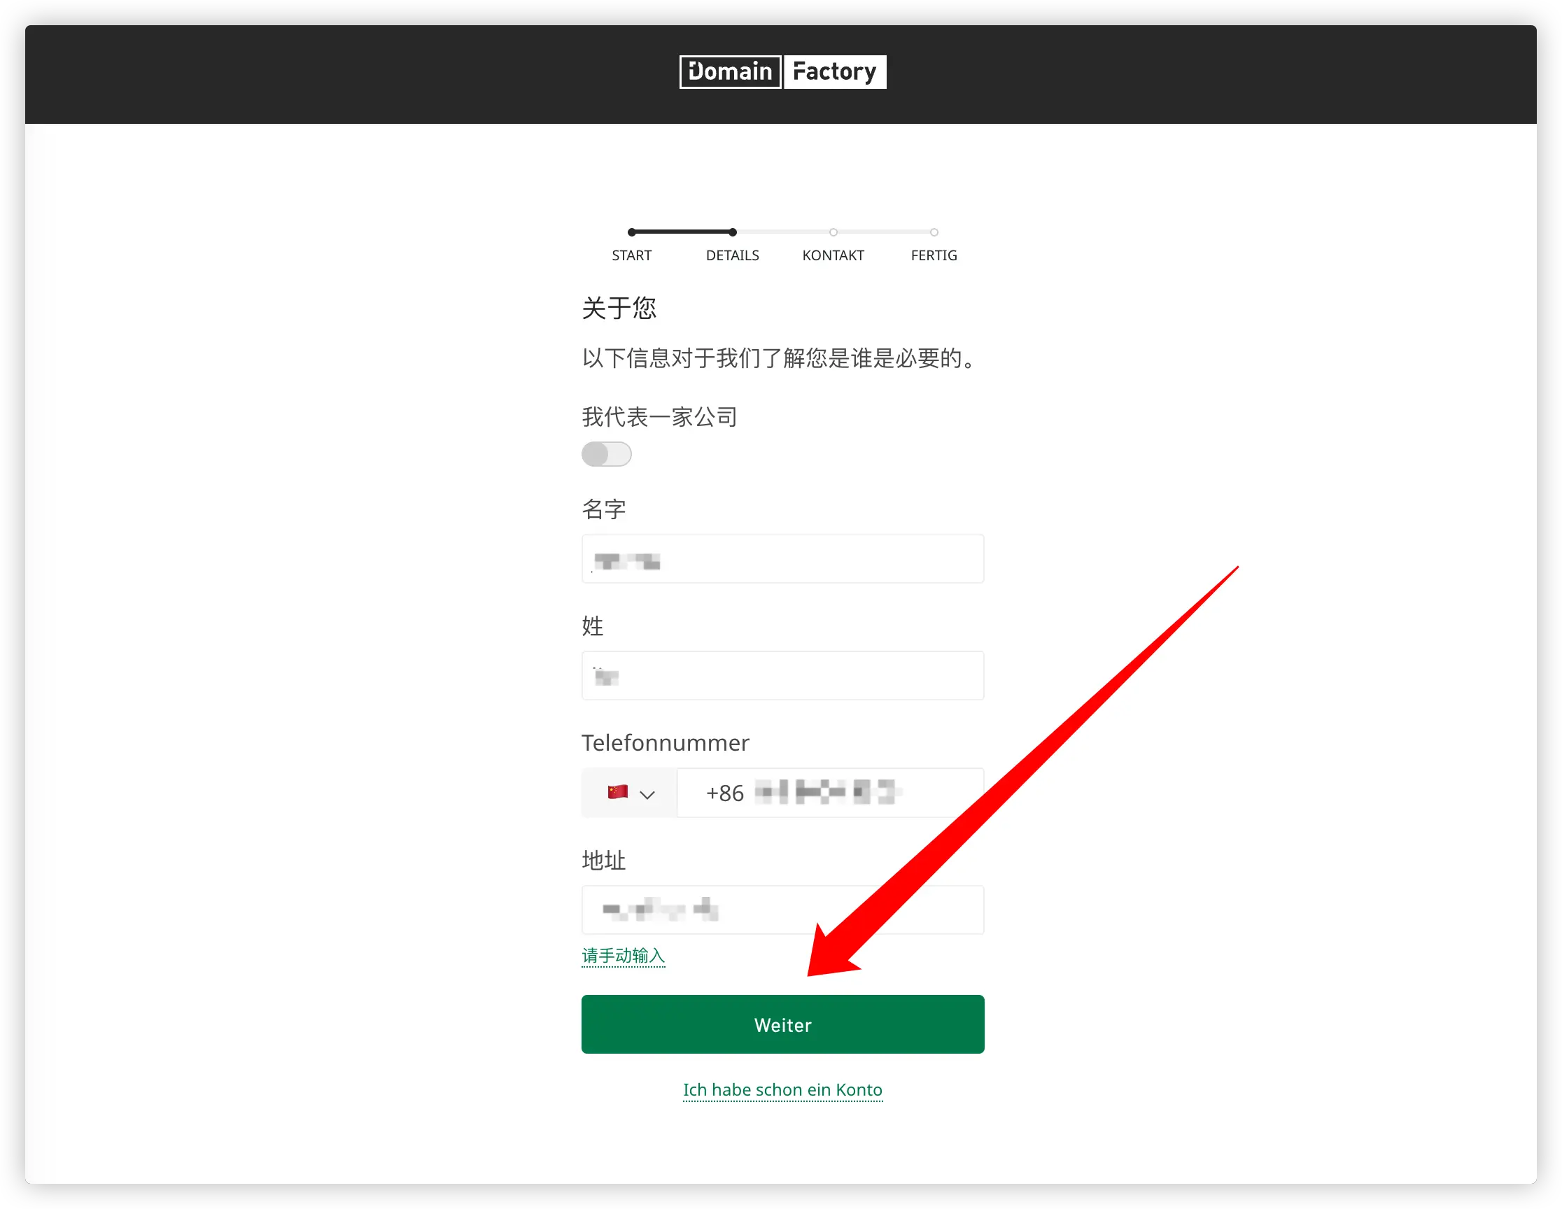Screen dimensions: 1562x1209
Task: Open the China flag country code dropdown
Action: [x=629, y=793]
